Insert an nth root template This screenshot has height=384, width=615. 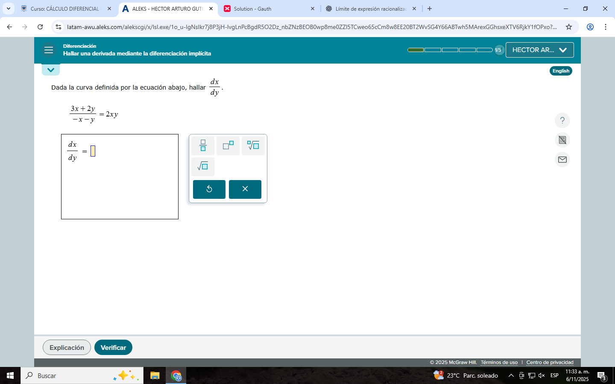[253, 146]
